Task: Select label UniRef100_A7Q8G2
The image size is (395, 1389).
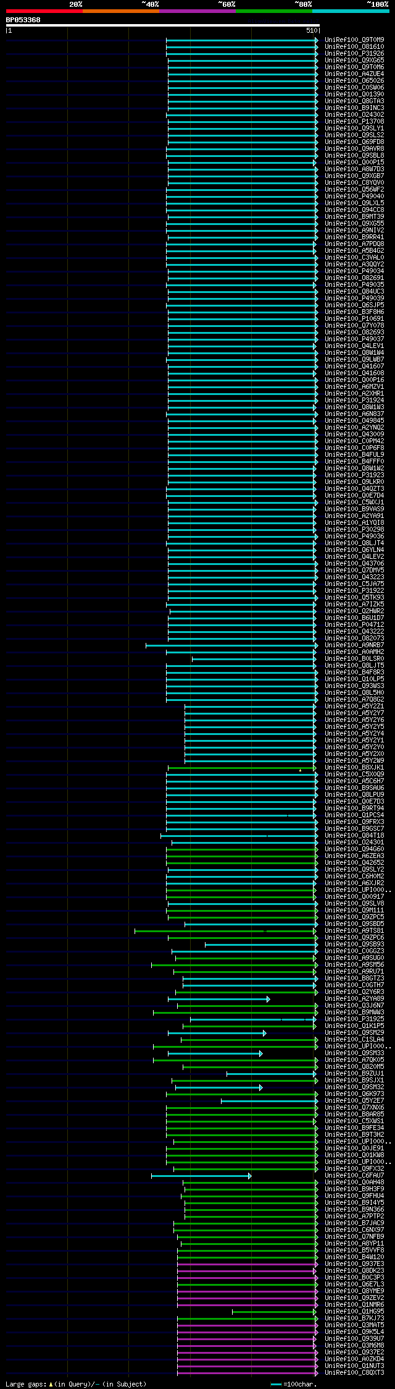Action: [x=354, y=700]
